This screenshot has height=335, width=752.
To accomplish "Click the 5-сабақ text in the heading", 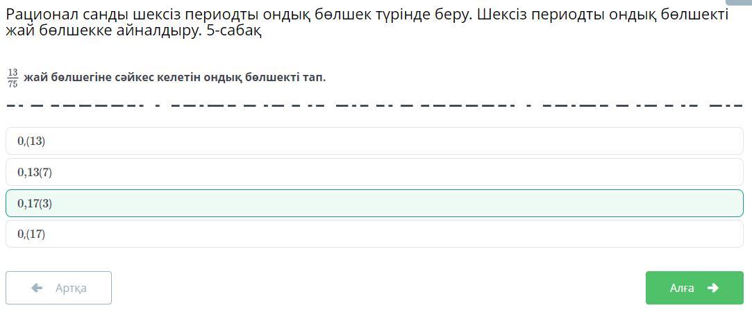I will pos(234,31).
